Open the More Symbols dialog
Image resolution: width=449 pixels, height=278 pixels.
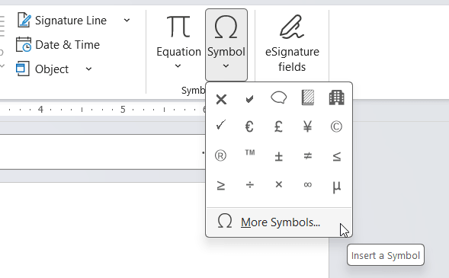279,222
